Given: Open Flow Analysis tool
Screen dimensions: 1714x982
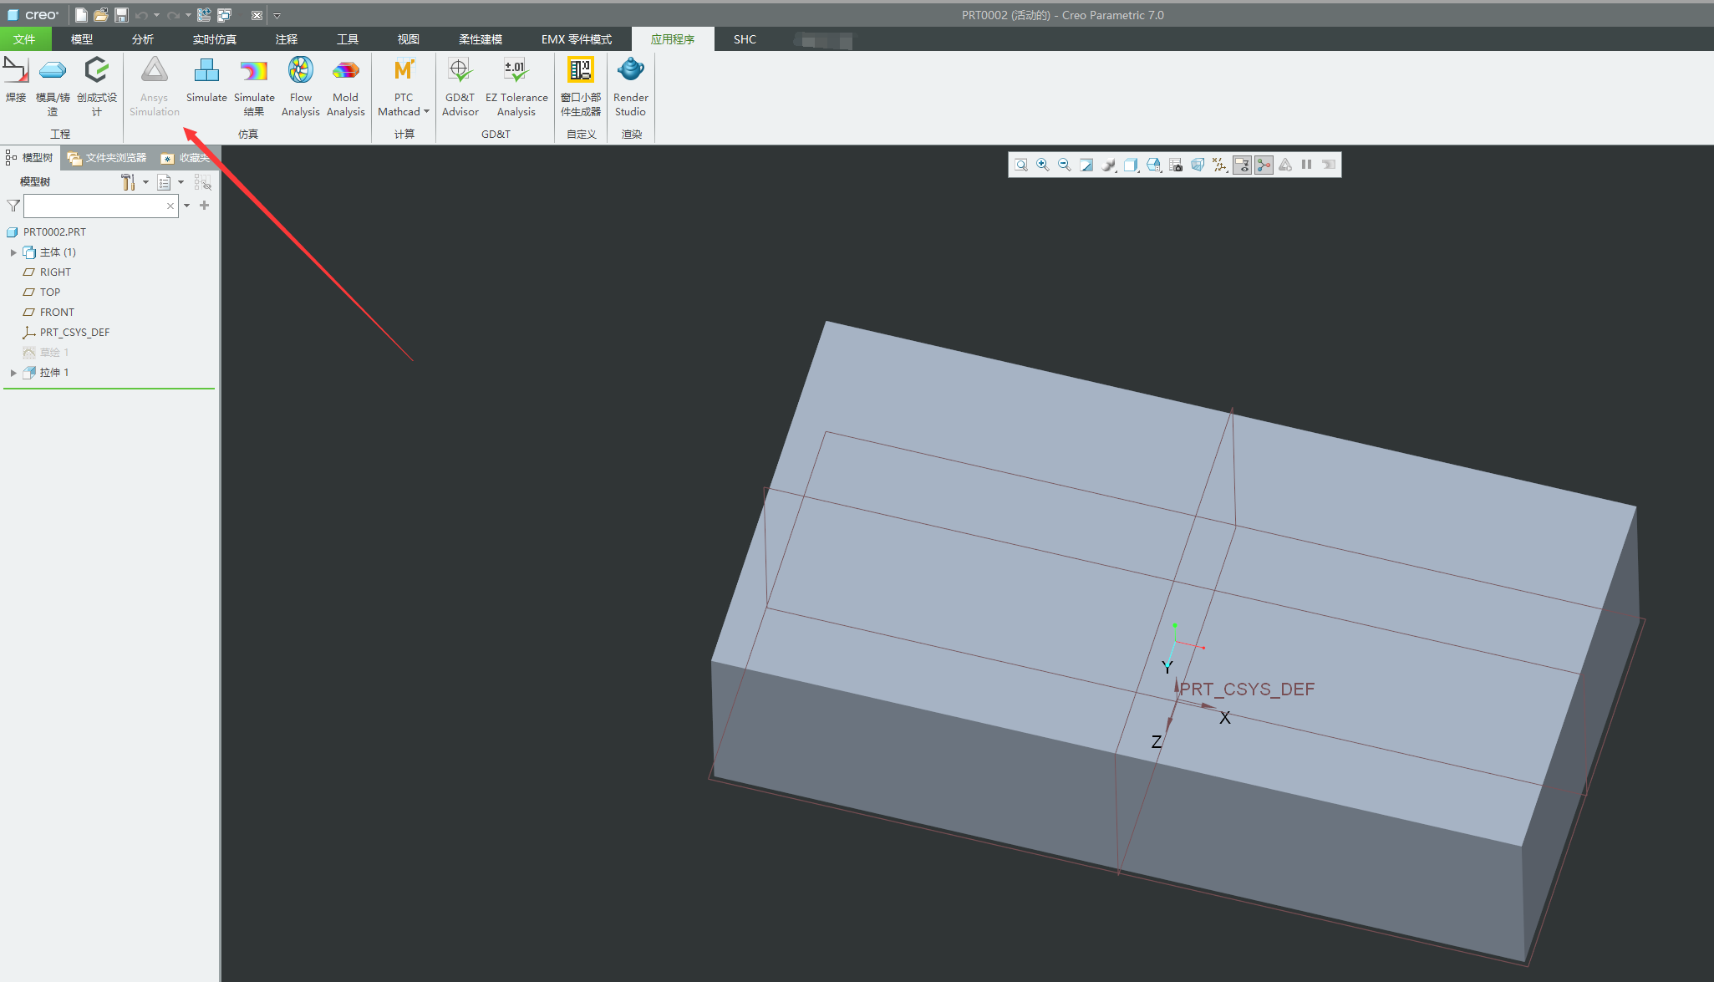Looking at the screenshot, I should 301,86.
